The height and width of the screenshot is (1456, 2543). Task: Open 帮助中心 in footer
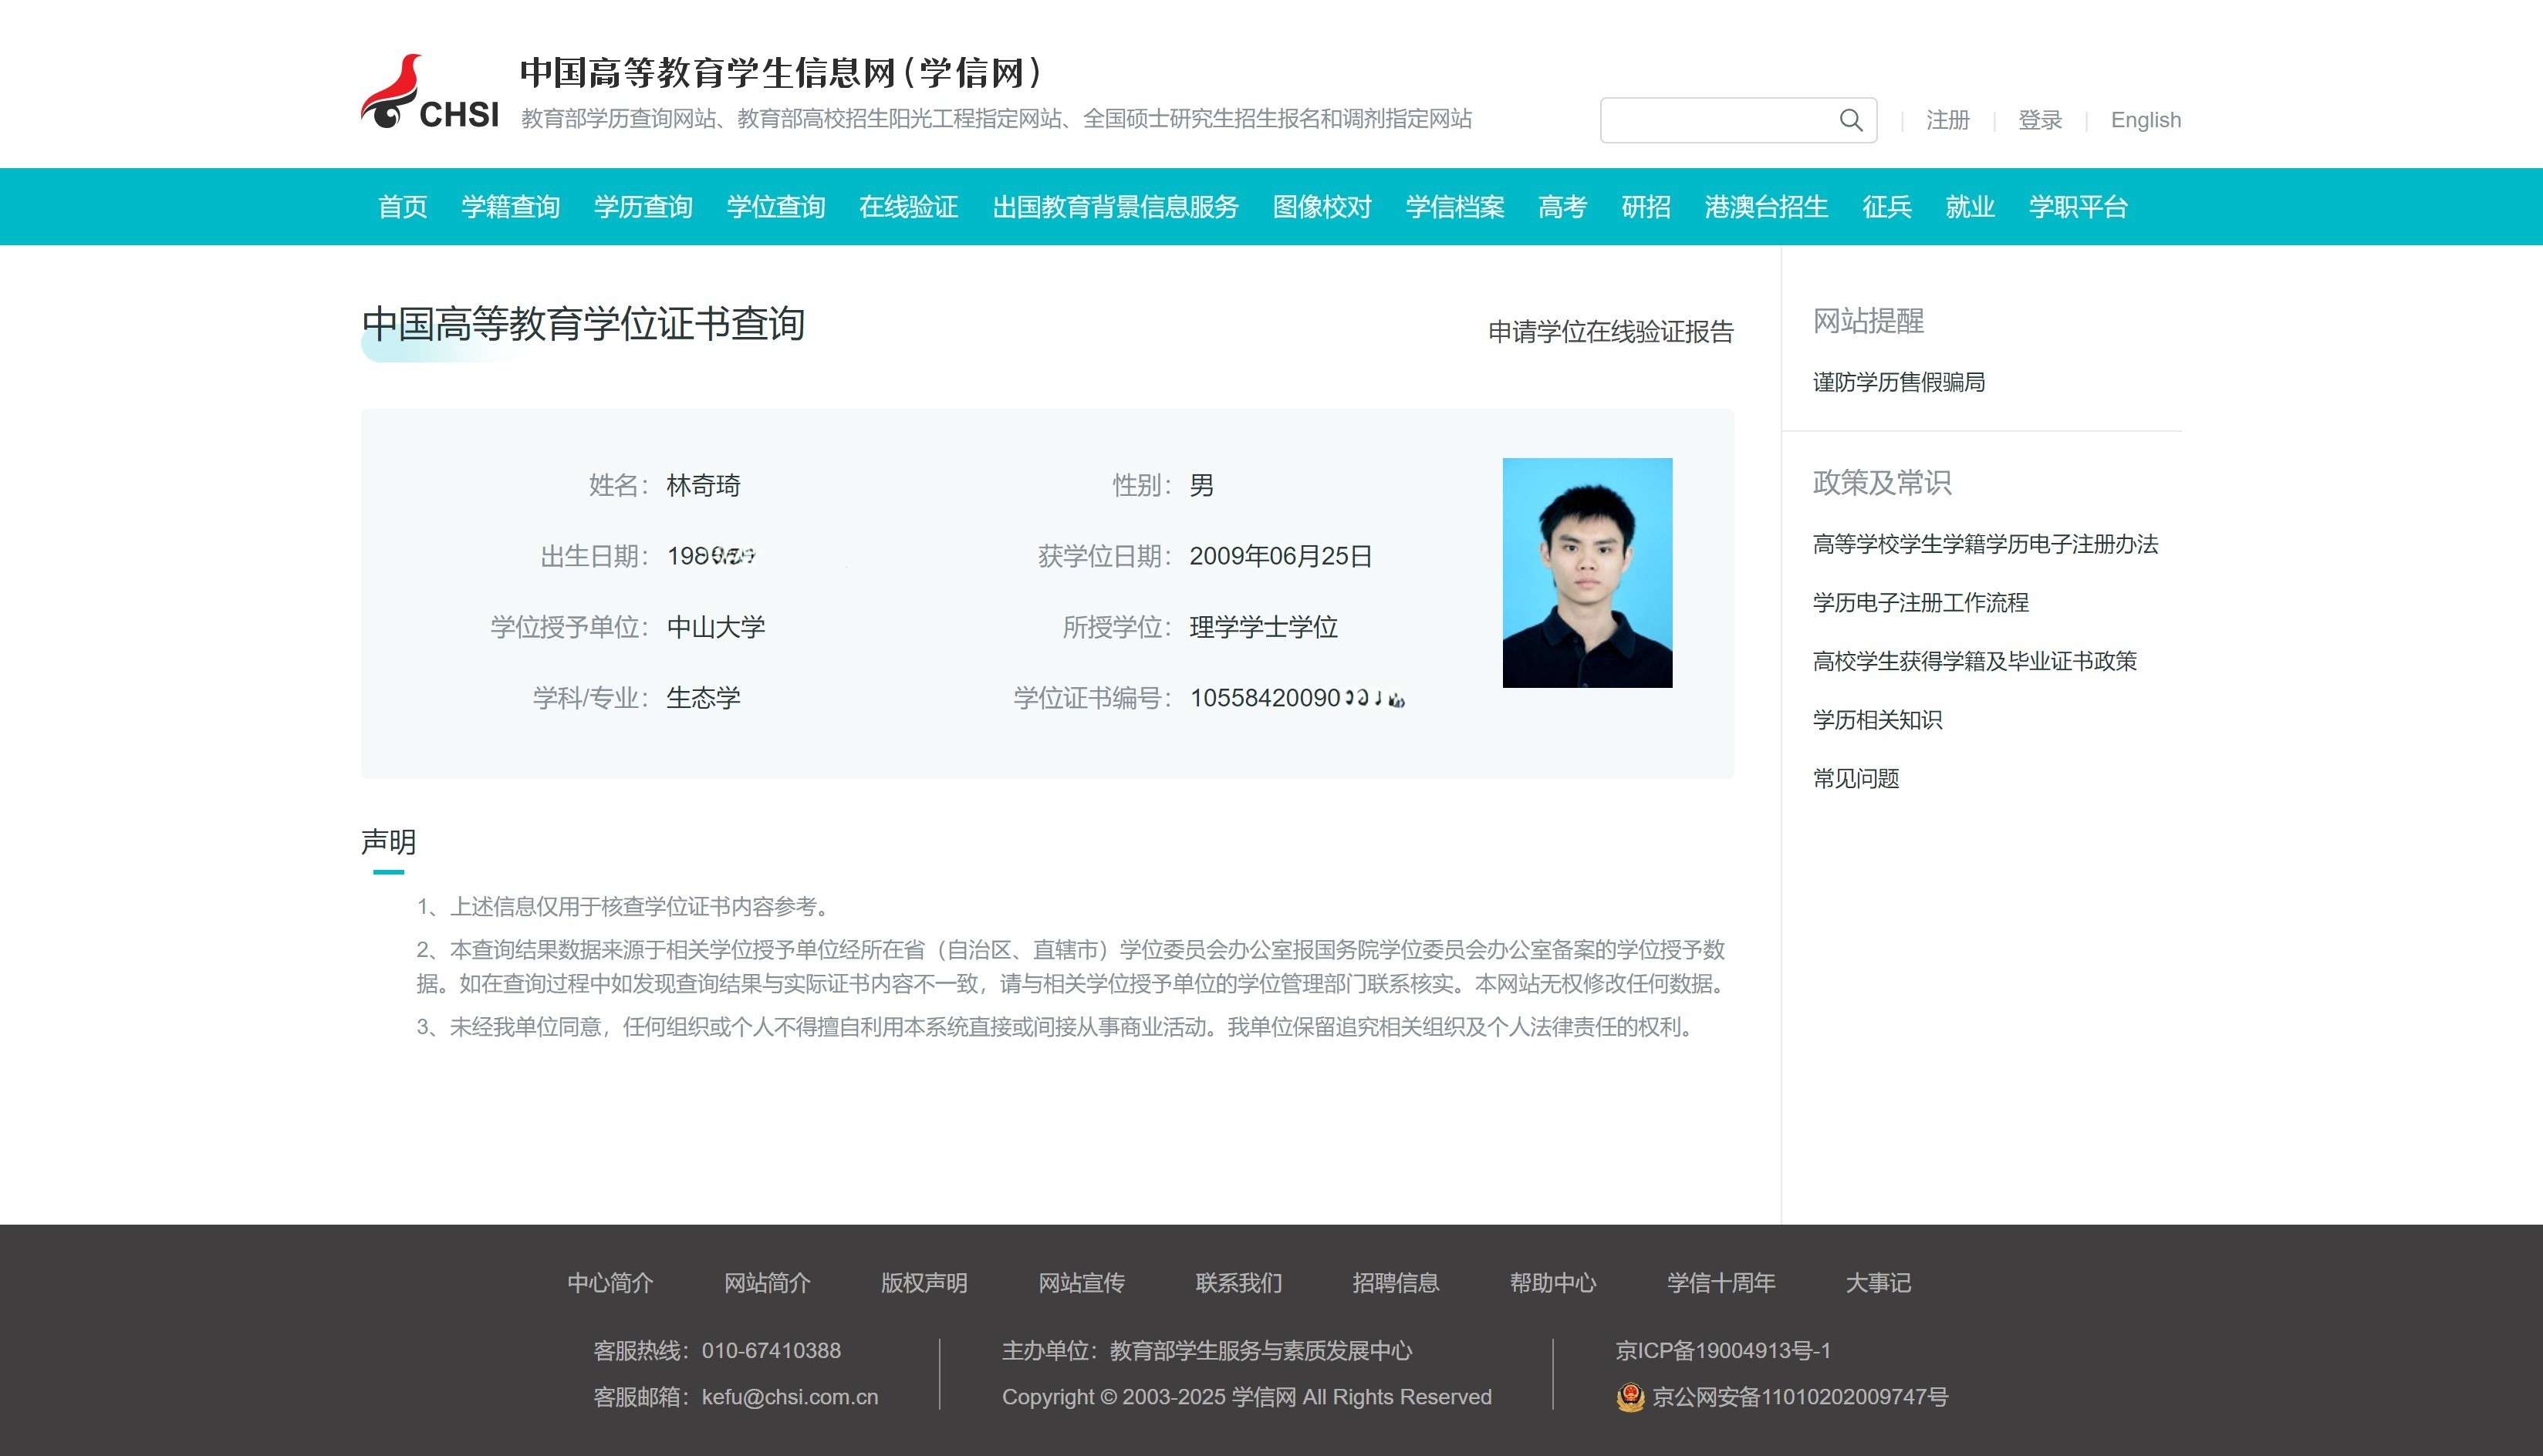click(x=1552, y=1283)
